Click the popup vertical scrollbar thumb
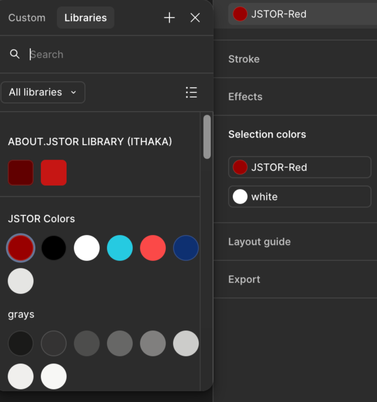377x402 pixels. click(207, 137)
